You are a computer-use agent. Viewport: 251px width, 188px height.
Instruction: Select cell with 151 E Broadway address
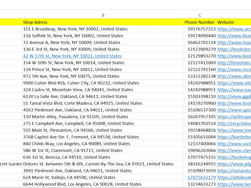(x=103, y=29)
